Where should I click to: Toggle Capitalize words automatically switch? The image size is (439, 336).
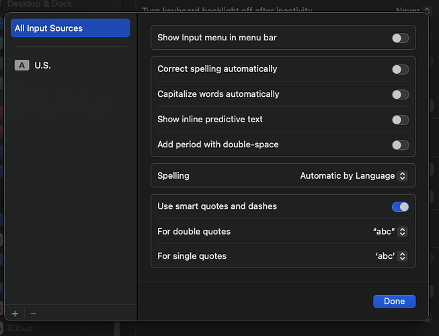[401, 95]
